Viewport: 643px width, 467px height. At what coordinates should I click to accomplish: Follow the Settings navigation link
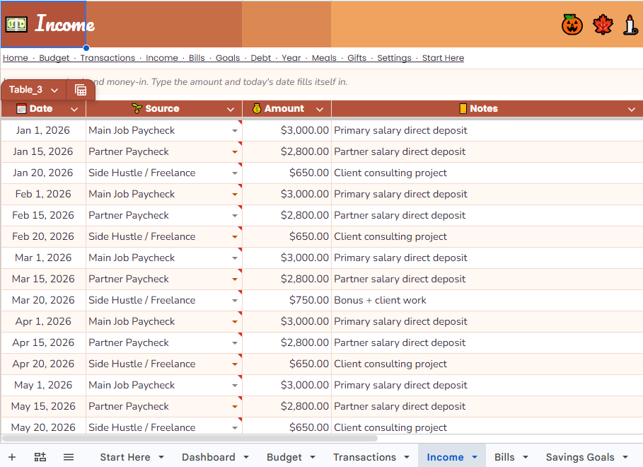click(x=394, y=58)
